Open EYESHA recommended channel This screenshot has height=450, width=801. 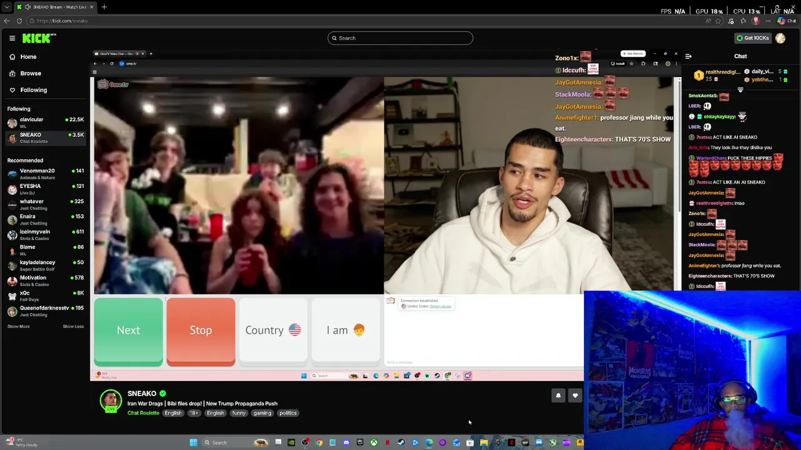45,189
